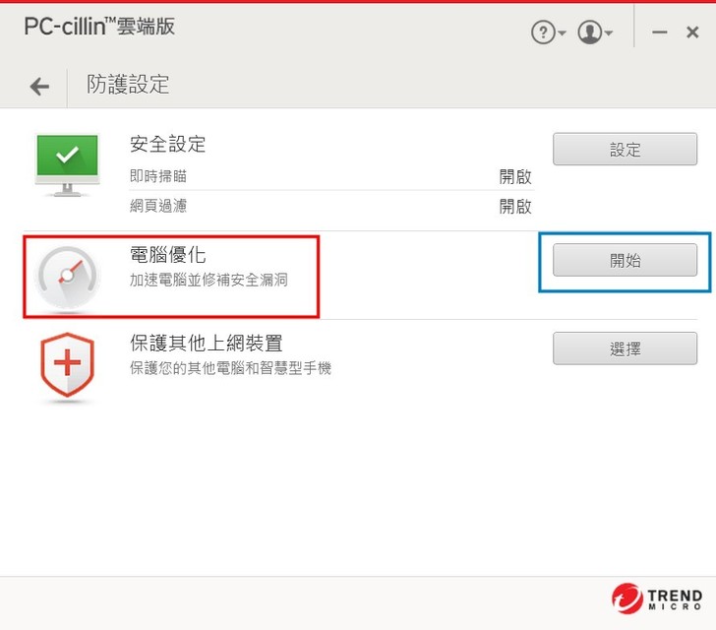Click the back arrow icon
The width and height of the screenshot is (716, 630).
(x=39, y=86)
